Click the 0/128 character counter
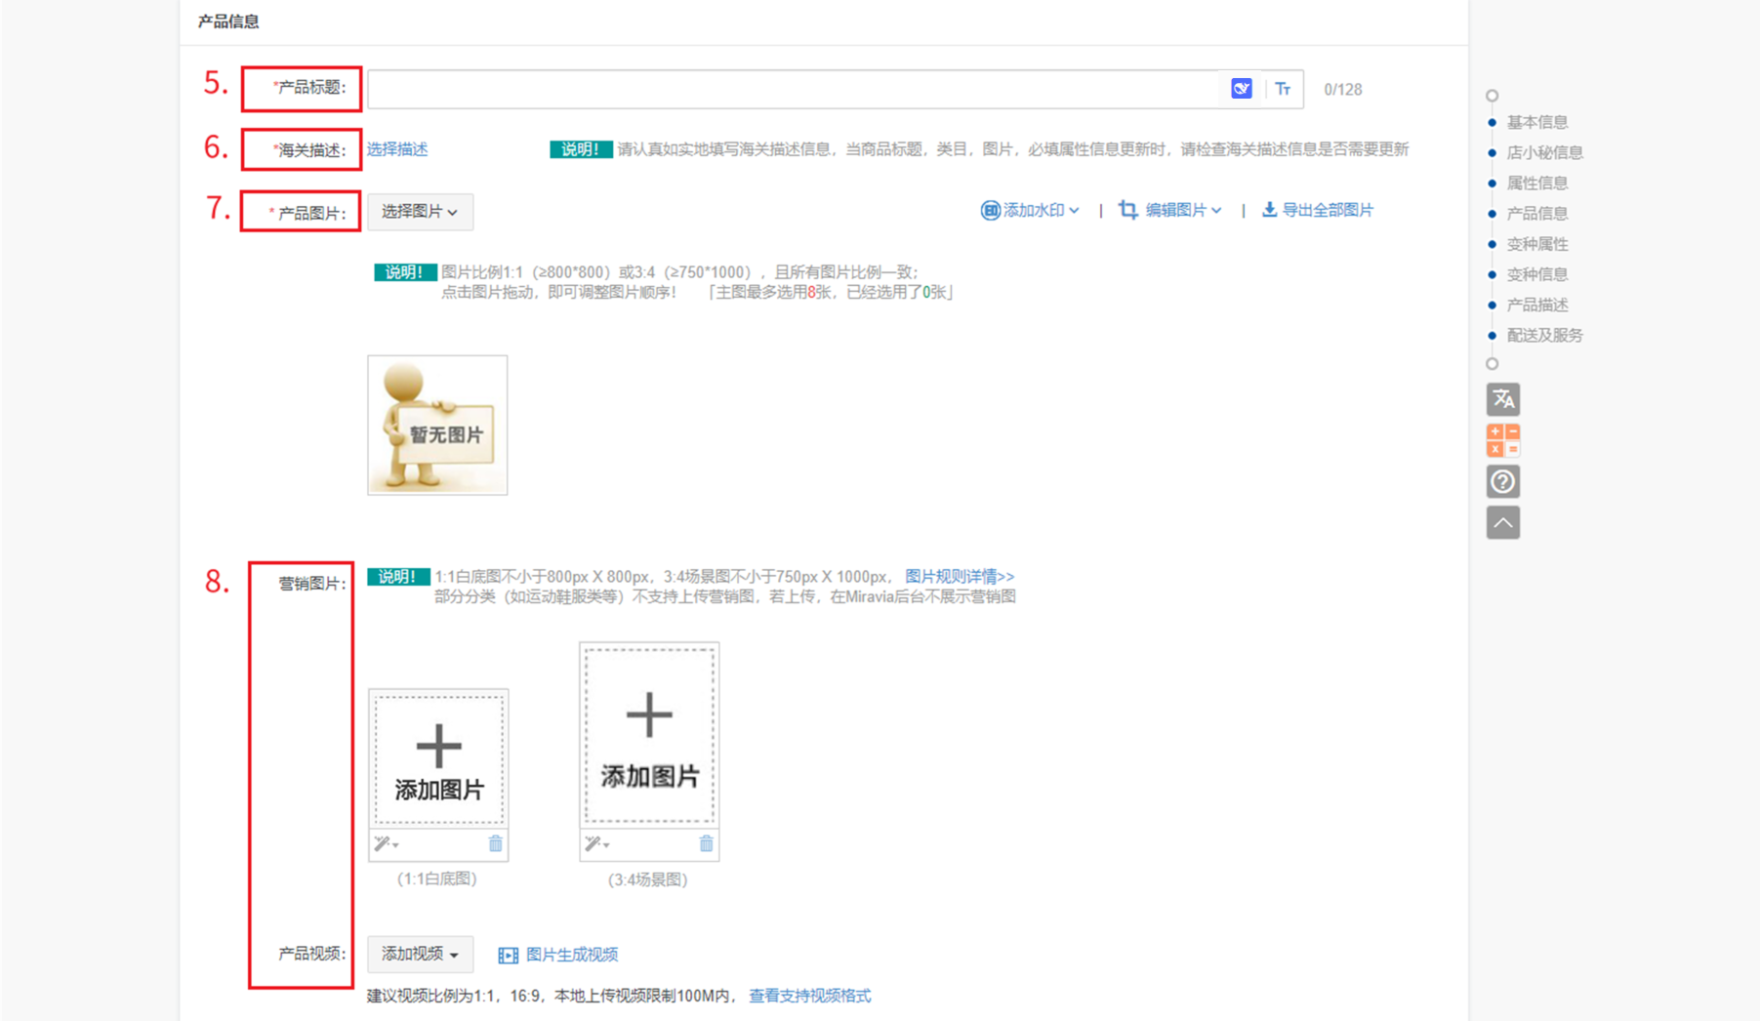Viewport: 1760px width, 1021px height. tap(1343, 90)
